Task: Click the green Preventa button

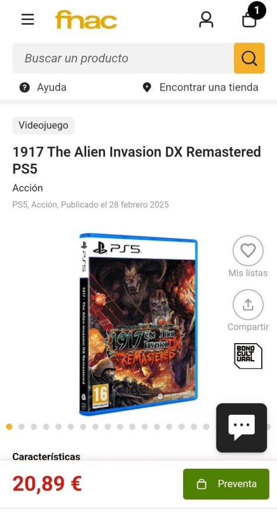Action: click(x=226, y=484)
